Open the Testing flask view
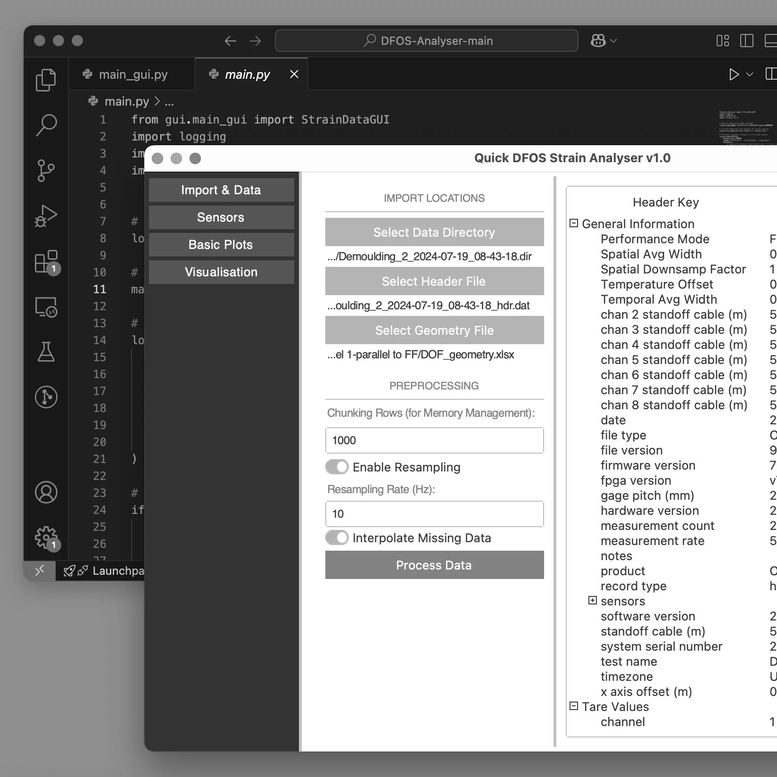The width and height of the screenshot is (777, 777). [x=46, y=352]
